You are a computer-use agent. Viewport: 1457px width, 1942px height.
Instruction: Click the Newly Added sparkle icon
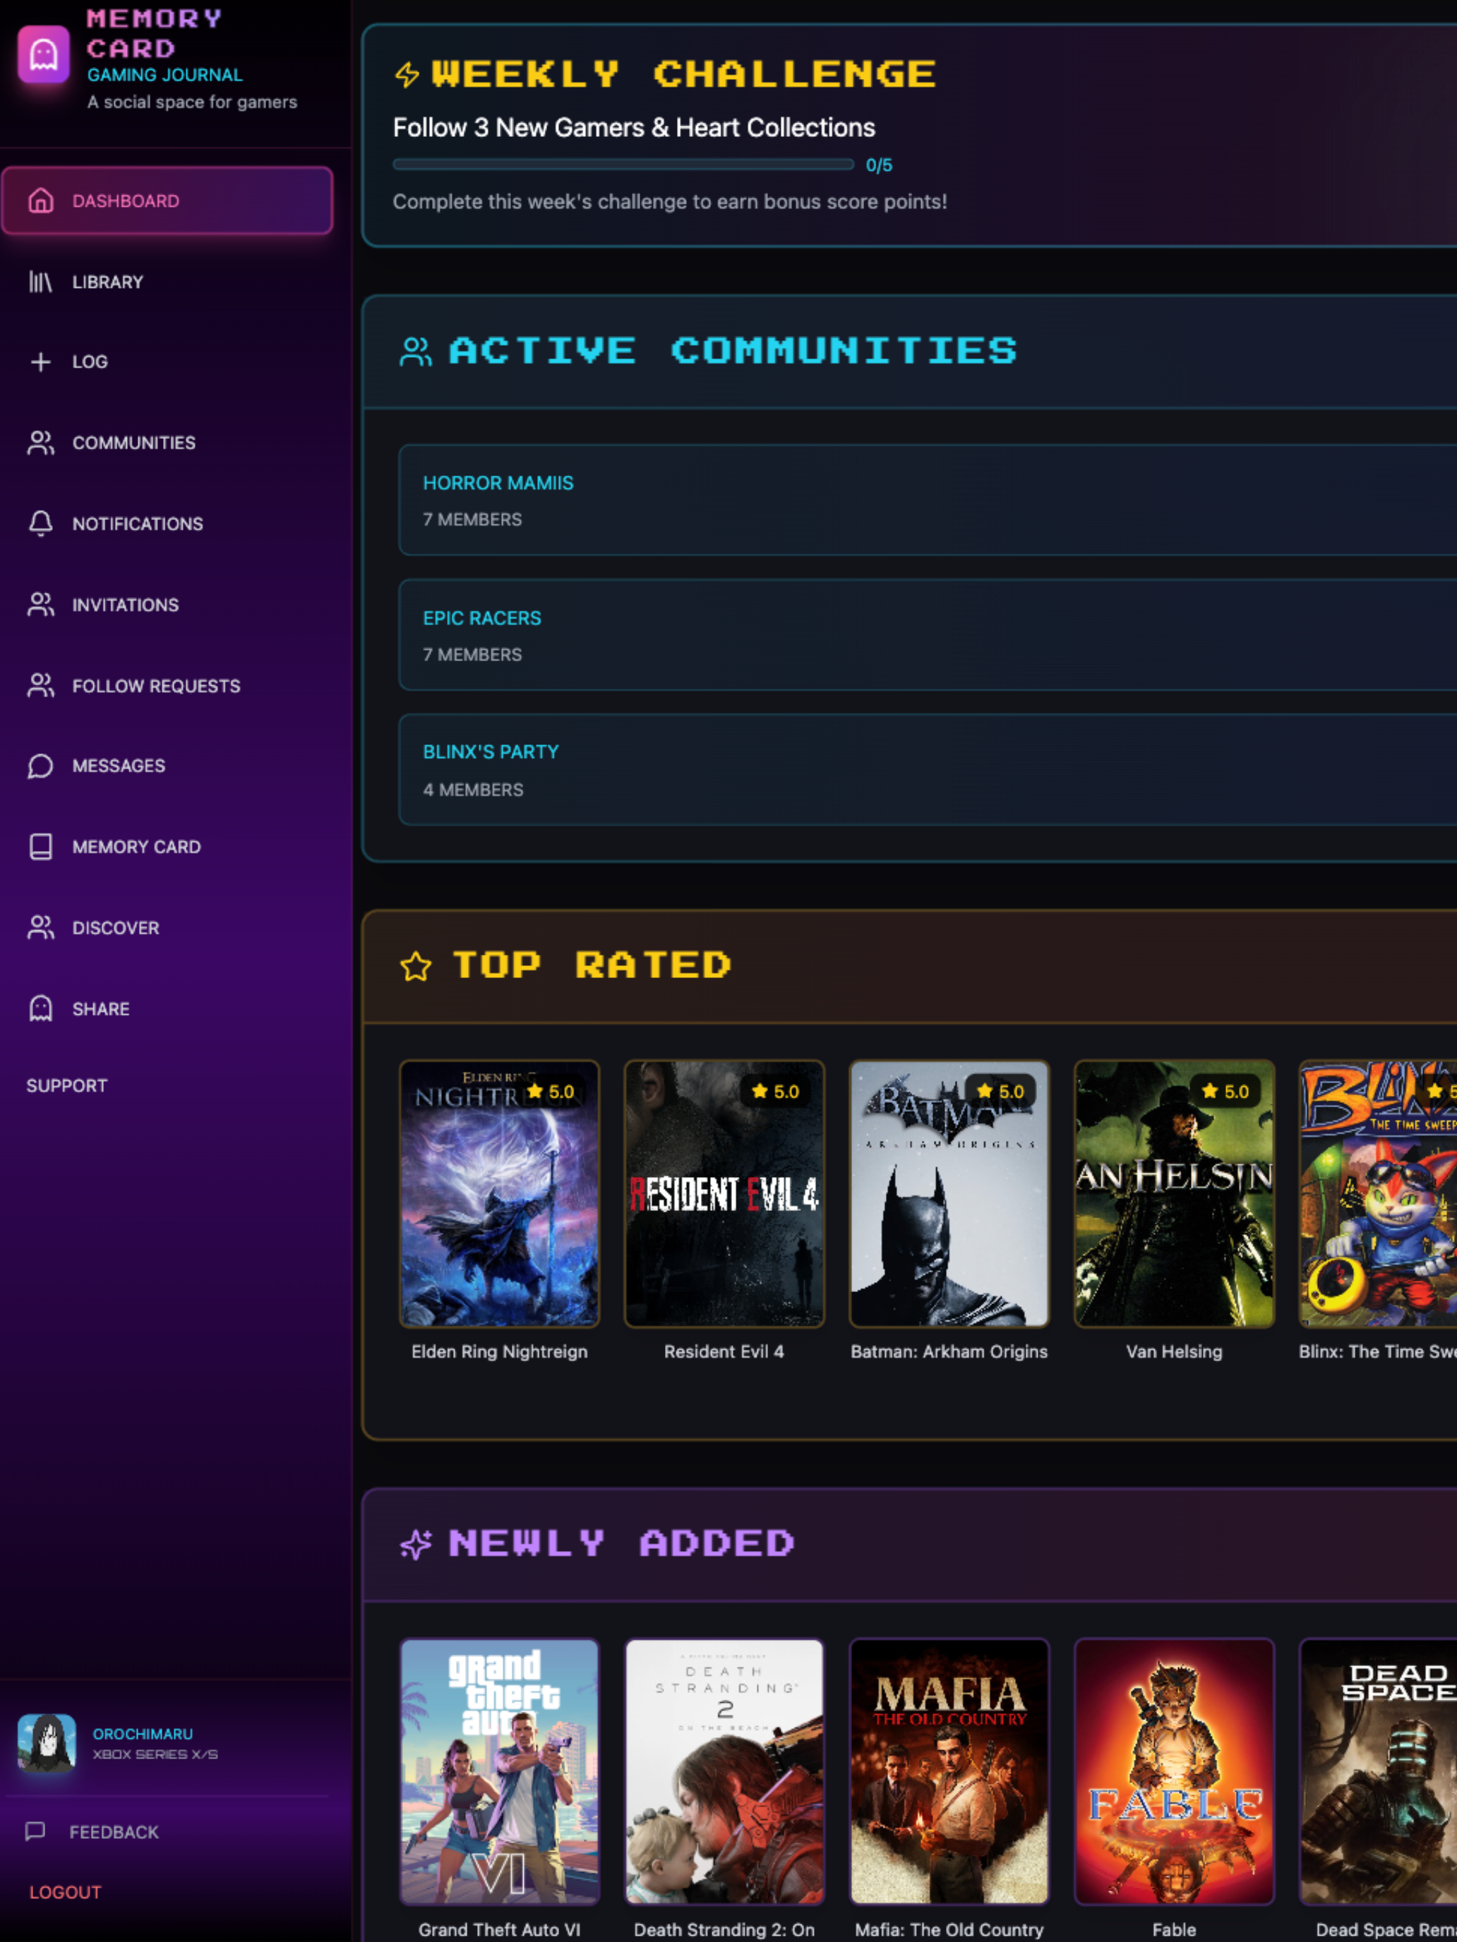415,1544
